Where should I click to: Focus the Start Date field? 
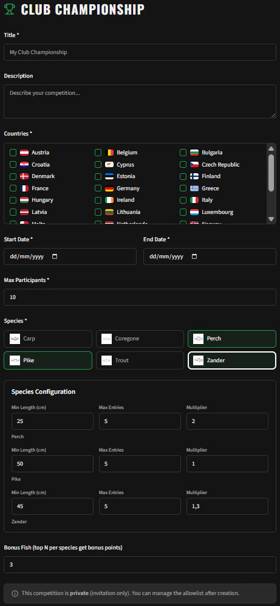[x=70, y=257]
